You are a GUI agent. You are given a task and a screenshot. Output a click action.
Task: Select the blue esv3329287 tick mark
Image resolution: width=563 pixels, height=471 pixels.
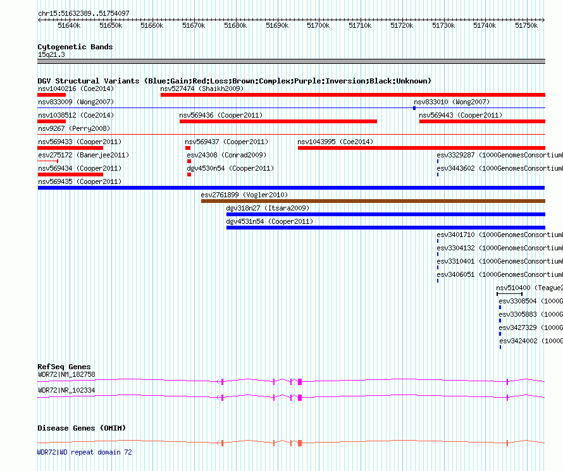point(438,161)
